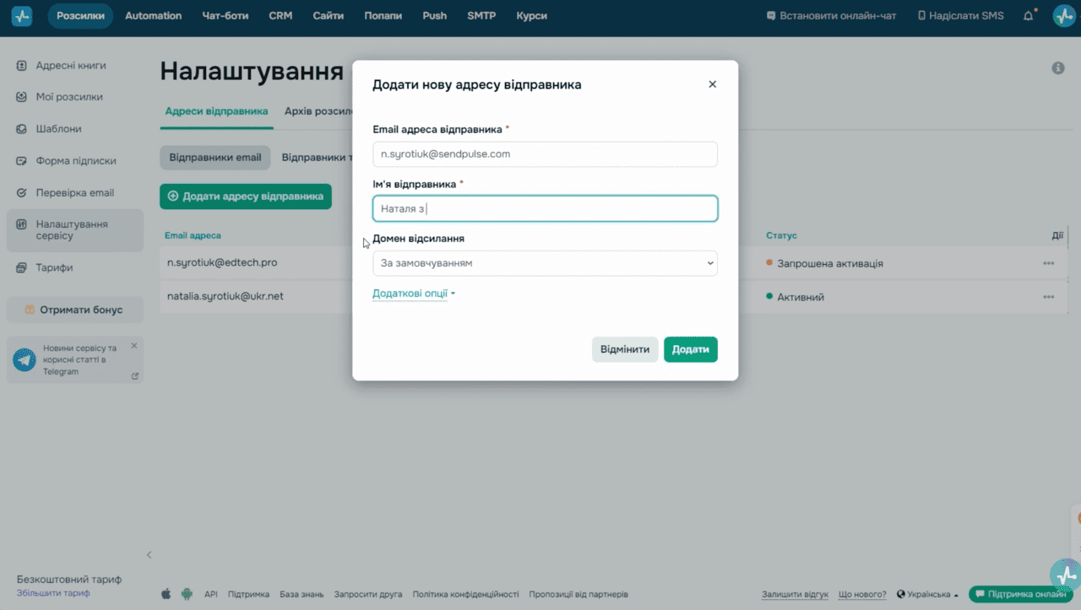
Task: Open Перевірка email in the sidebar
Action: click(x=74, y=192)
